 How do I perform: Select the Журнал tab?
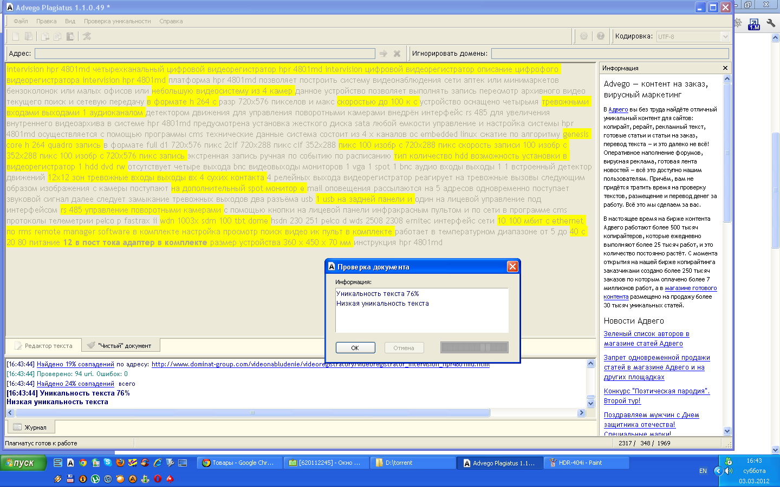coord(30,427)
